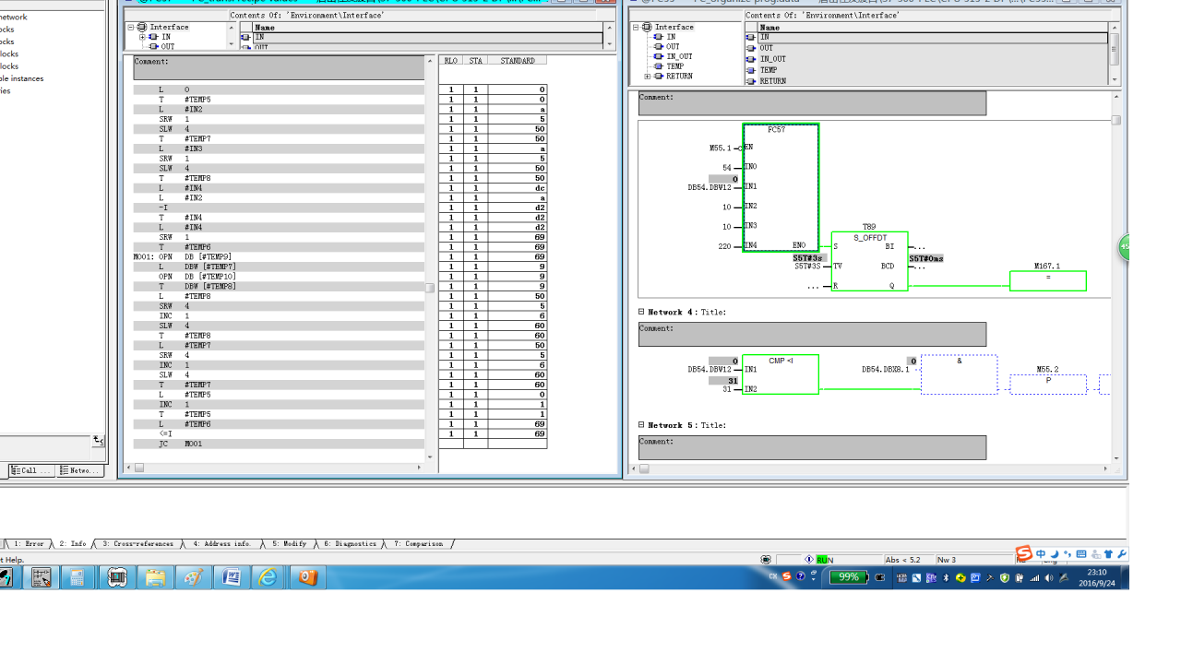The height and width of the screenshot is (664, 1181).
Task: Open the Sogou soft keyboard icon
Action: coord(1081,554)
